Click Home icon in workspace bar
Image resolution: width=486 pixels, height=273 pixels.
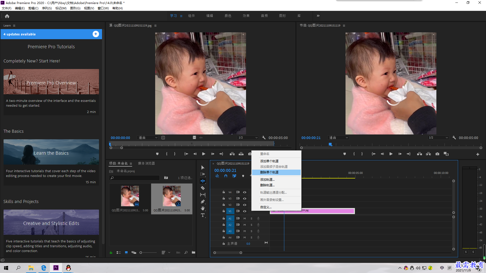point(7,16)
